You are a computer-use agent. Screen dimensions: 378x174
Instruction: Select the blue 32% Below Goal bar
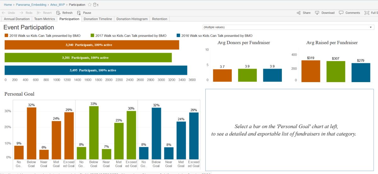pos(157,134)
